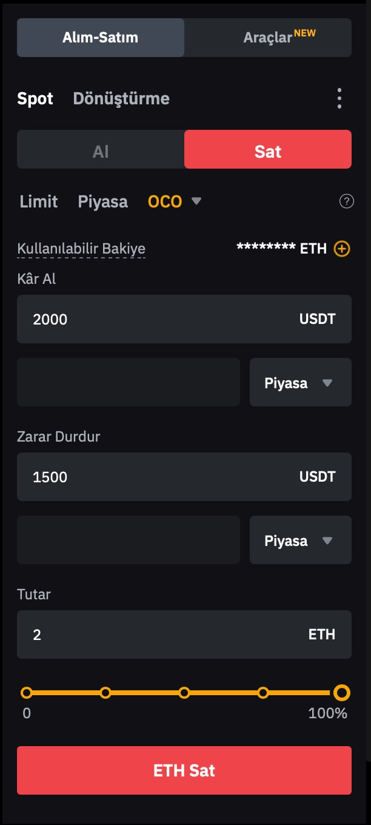Click the Tutar amount field showing 2
Image resolution: width=371 pixels, height=825 pixels.
(x=158, y=635)
